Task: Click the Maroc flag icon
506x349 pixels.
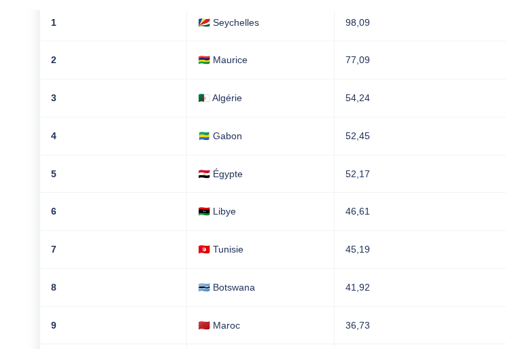Action: pyautogui.click(x=204, y=325)
